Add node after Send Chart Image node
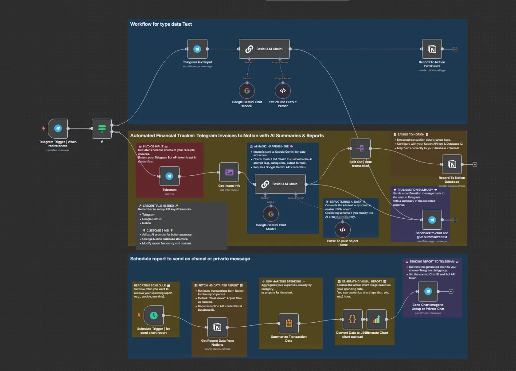This screenshot has width=516, height=371. coord(451,291)
